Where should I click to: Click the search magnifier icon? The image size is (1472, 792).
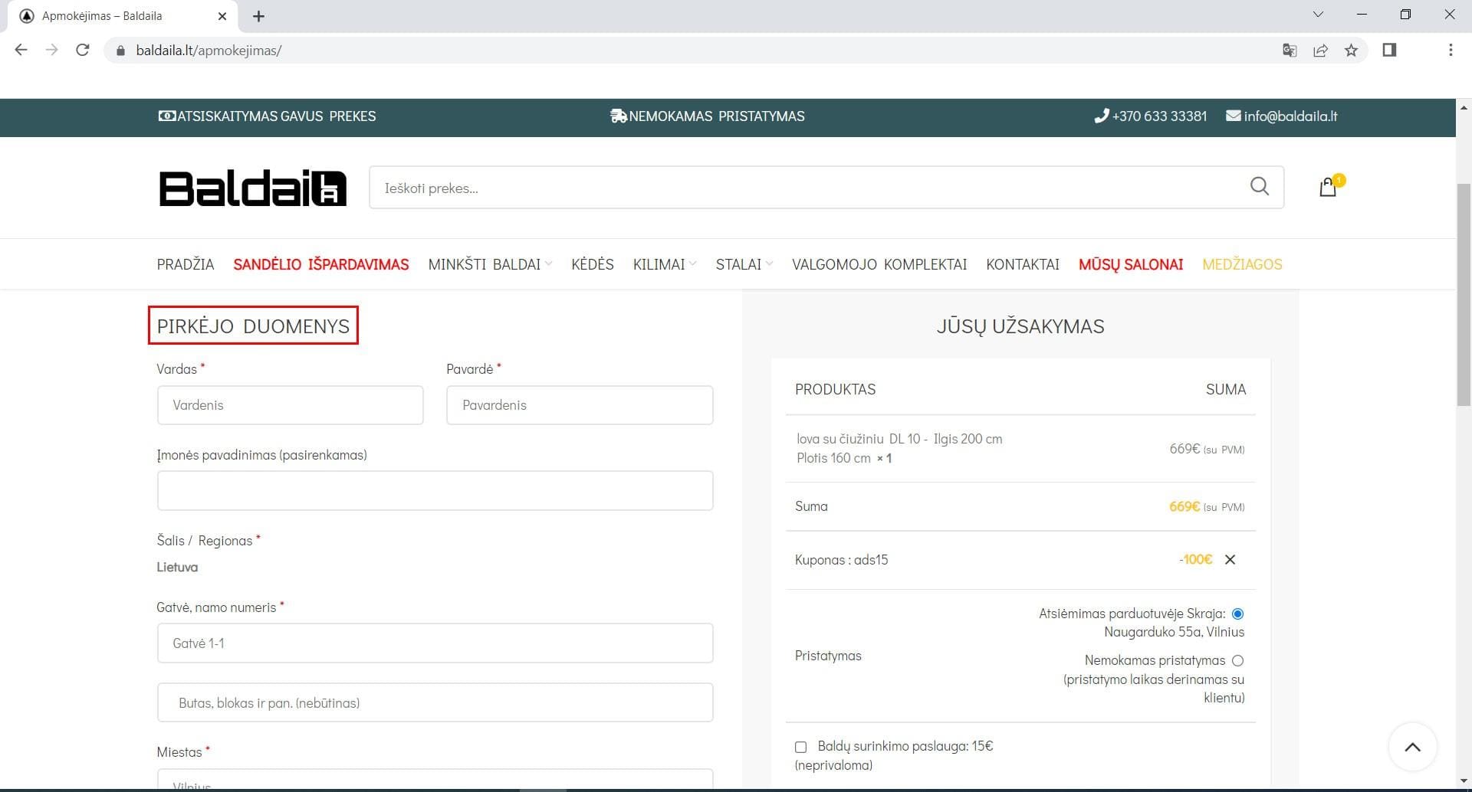1259,186
